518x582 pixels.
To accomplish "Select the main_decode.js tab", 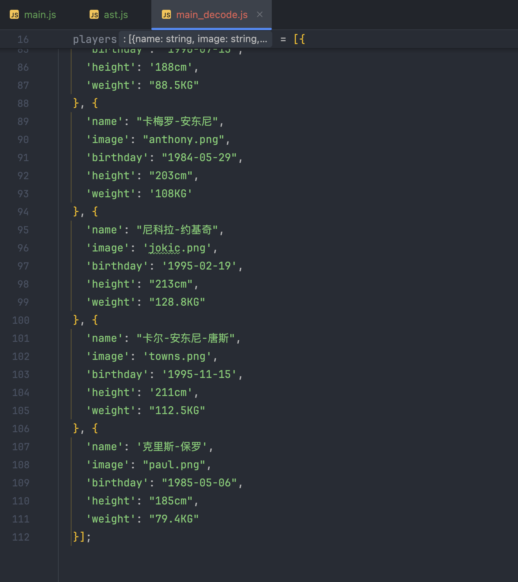I will (212, 15).
